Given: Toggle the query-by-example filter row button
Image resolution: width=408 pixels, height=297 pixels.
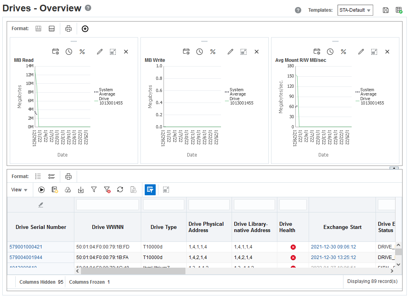Looking at the screenshot, I should (150, 190).
